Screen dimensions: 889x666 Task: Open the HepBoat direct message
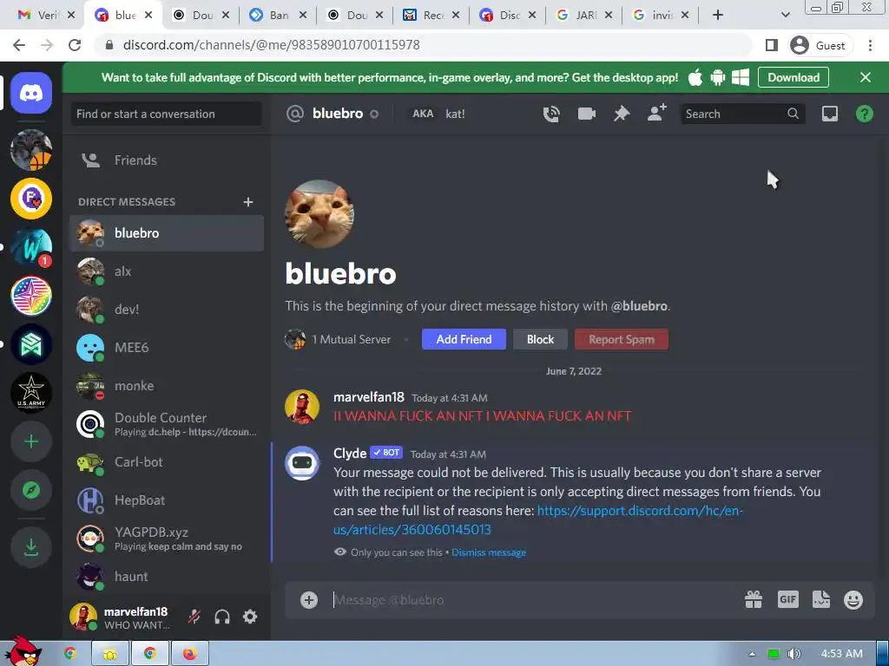click(x=167, y=500)
